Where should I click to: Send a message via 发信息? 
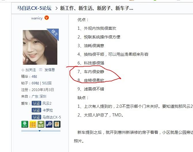point(50,70)
